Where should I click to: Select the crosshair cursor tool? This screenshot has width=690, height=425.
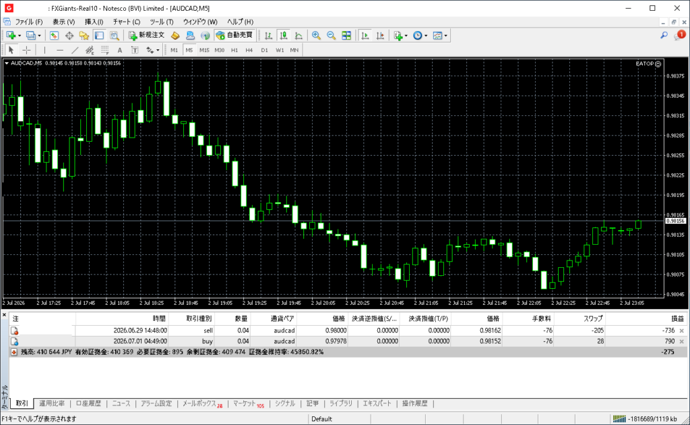click(x=26, y=50)
